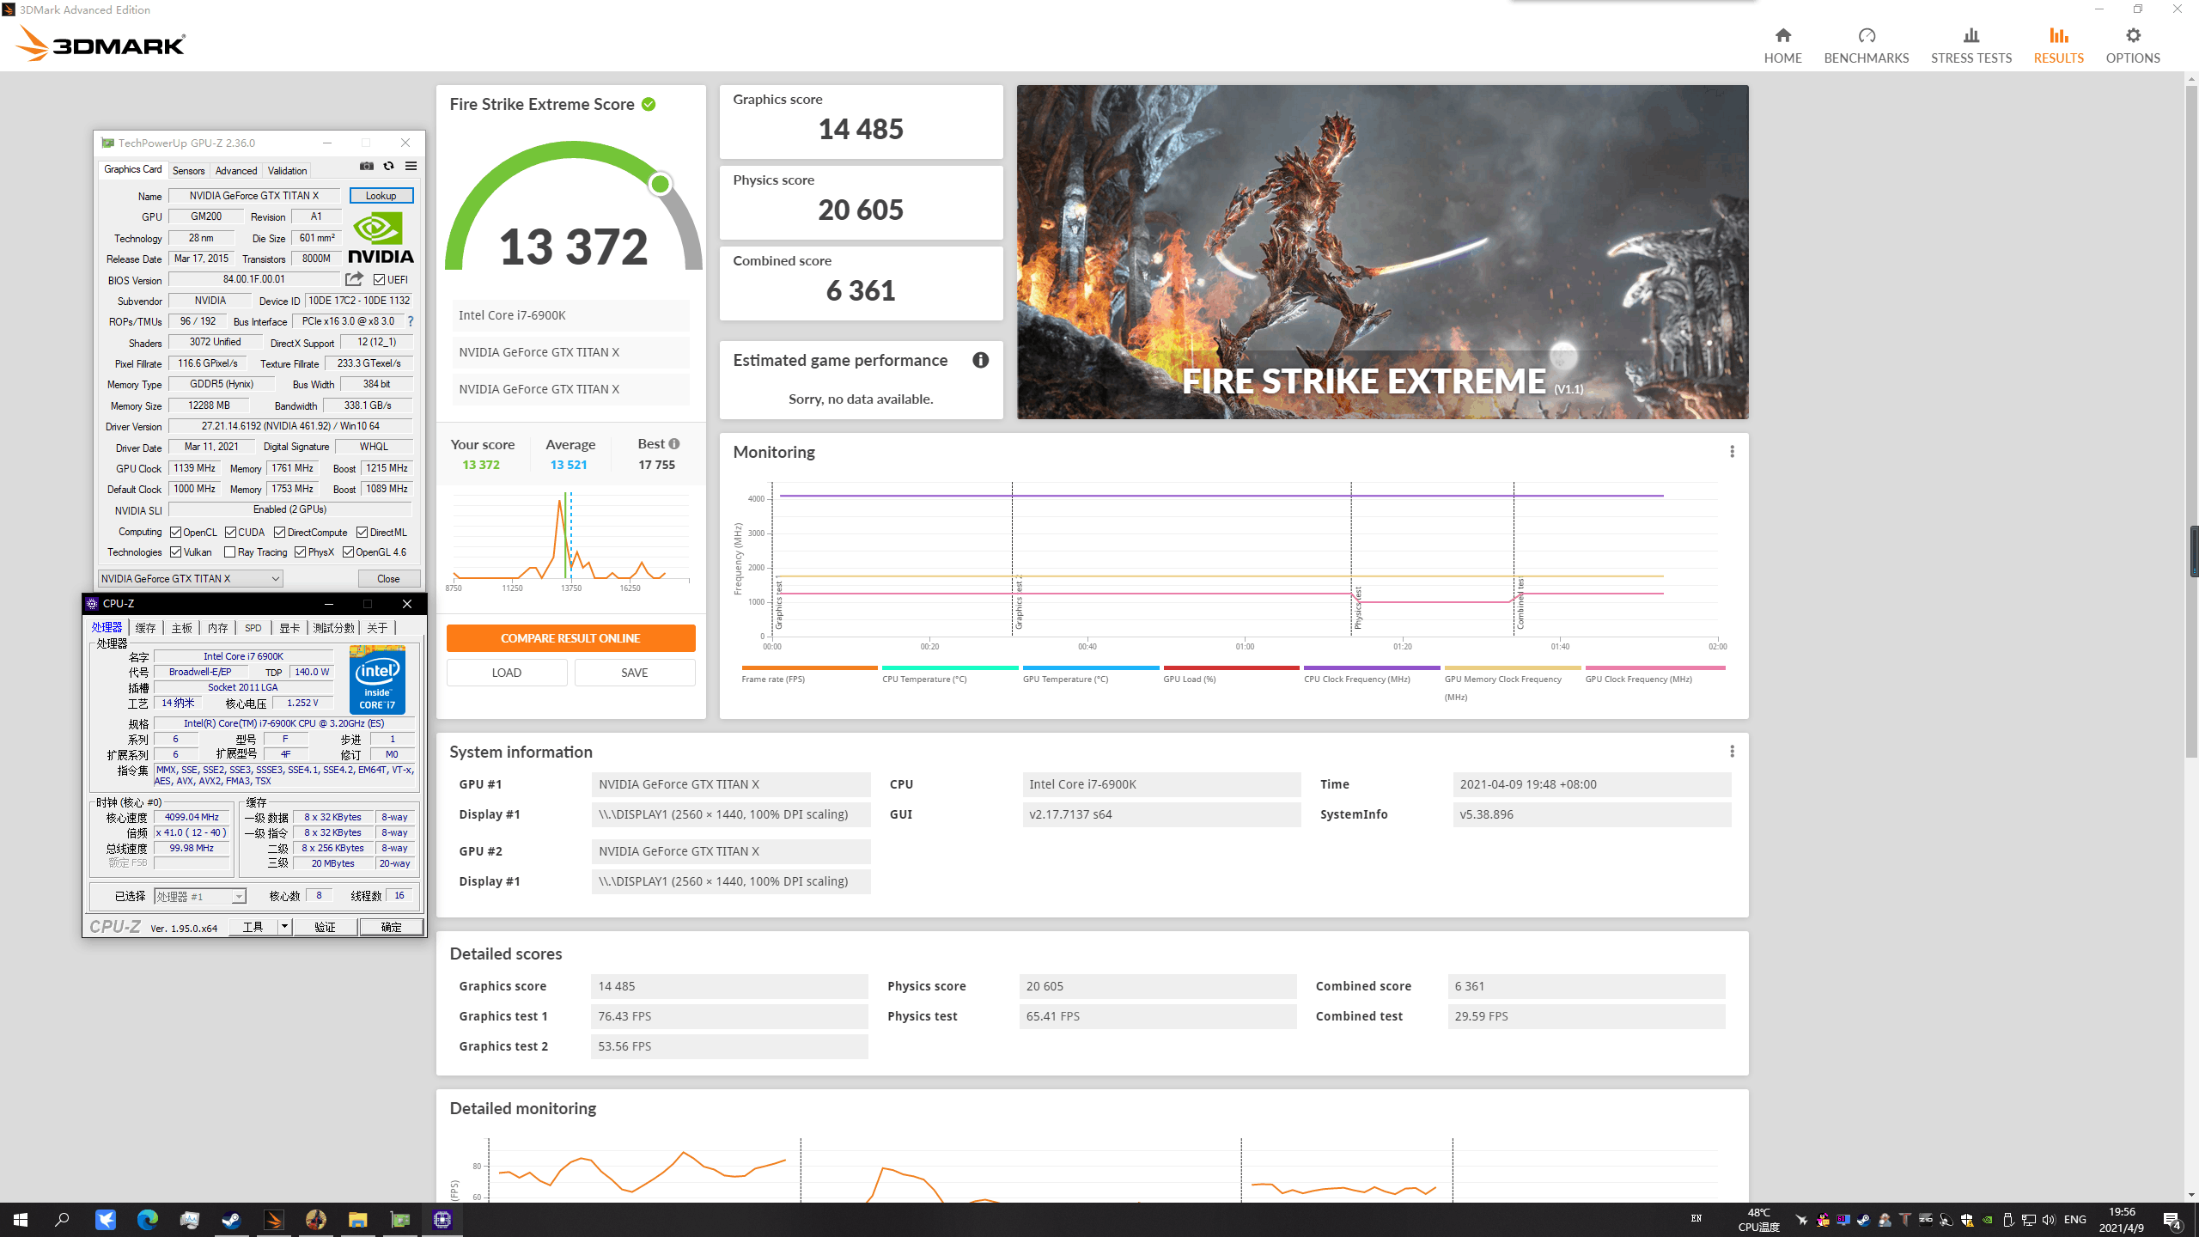Click the GPU-Z screenshot camera icon
Image resolution: width=2199 pixels, height=1237 pixels.
367,166
